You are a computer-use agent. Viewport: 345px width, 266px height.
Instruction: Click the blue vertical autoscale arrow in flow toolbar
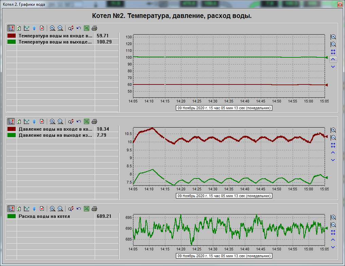34,209
